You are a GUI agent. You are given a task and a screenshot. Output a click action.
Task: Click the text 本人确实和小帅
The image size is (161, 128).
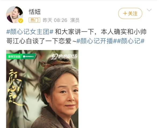point(123,32)
